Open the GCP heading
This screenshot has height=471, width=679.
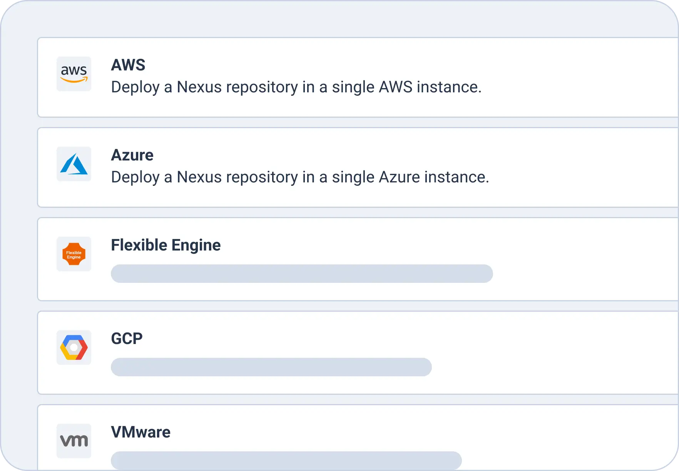pyautogui.click(x=127, y=339)
